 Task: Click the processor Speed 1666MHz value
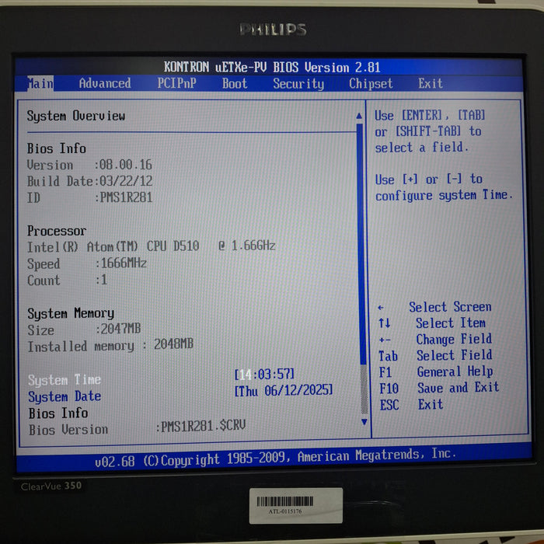tap(124, 263)
